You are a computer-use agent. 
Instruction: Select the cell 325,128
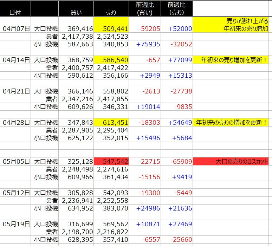click(x=76, y=162)
